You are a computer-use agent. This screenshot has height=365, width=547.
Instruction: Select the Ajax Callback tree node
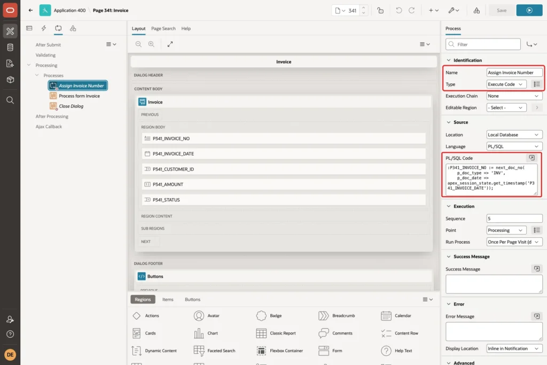49,127
